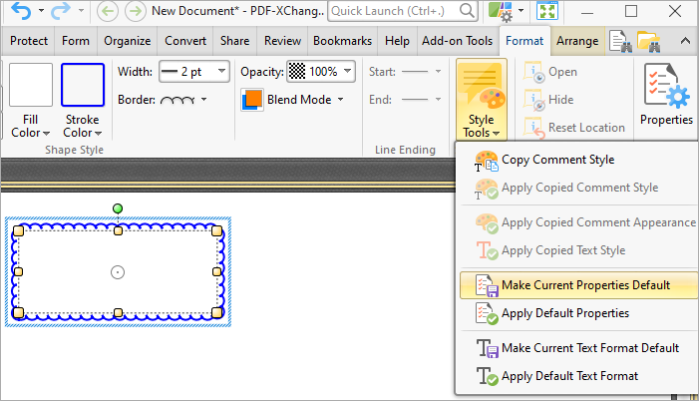Choose Make Current Text Format Default
The height and width of the screenshot is (401, 699).
[x=578, y=348]
